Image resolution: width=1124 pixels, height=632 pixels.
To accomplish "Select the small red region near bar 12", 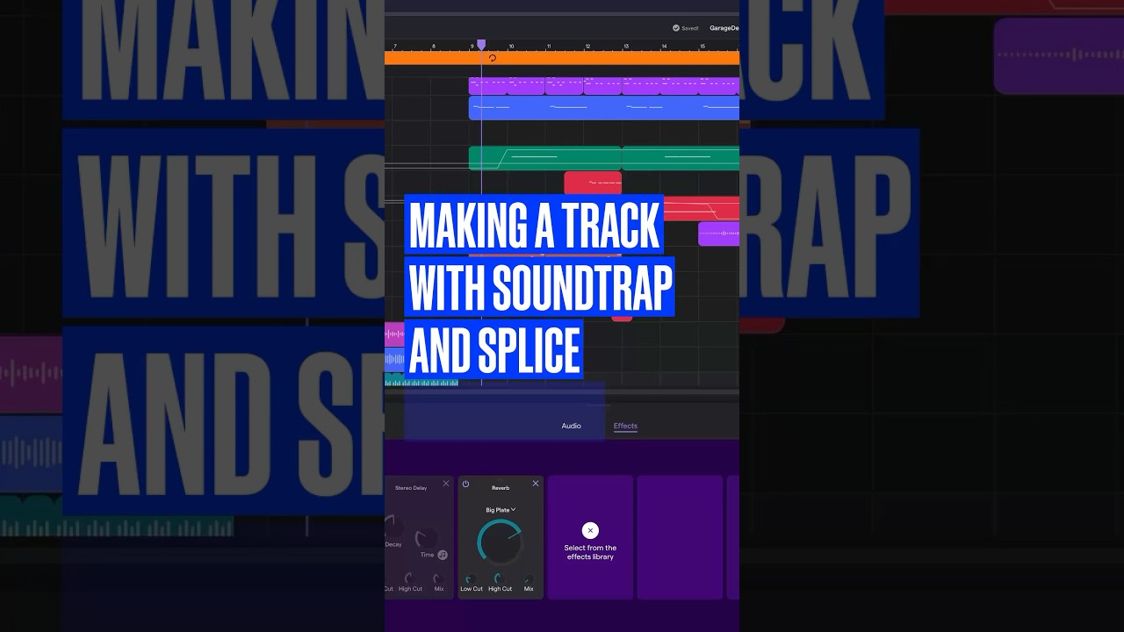I will point(593,183).
